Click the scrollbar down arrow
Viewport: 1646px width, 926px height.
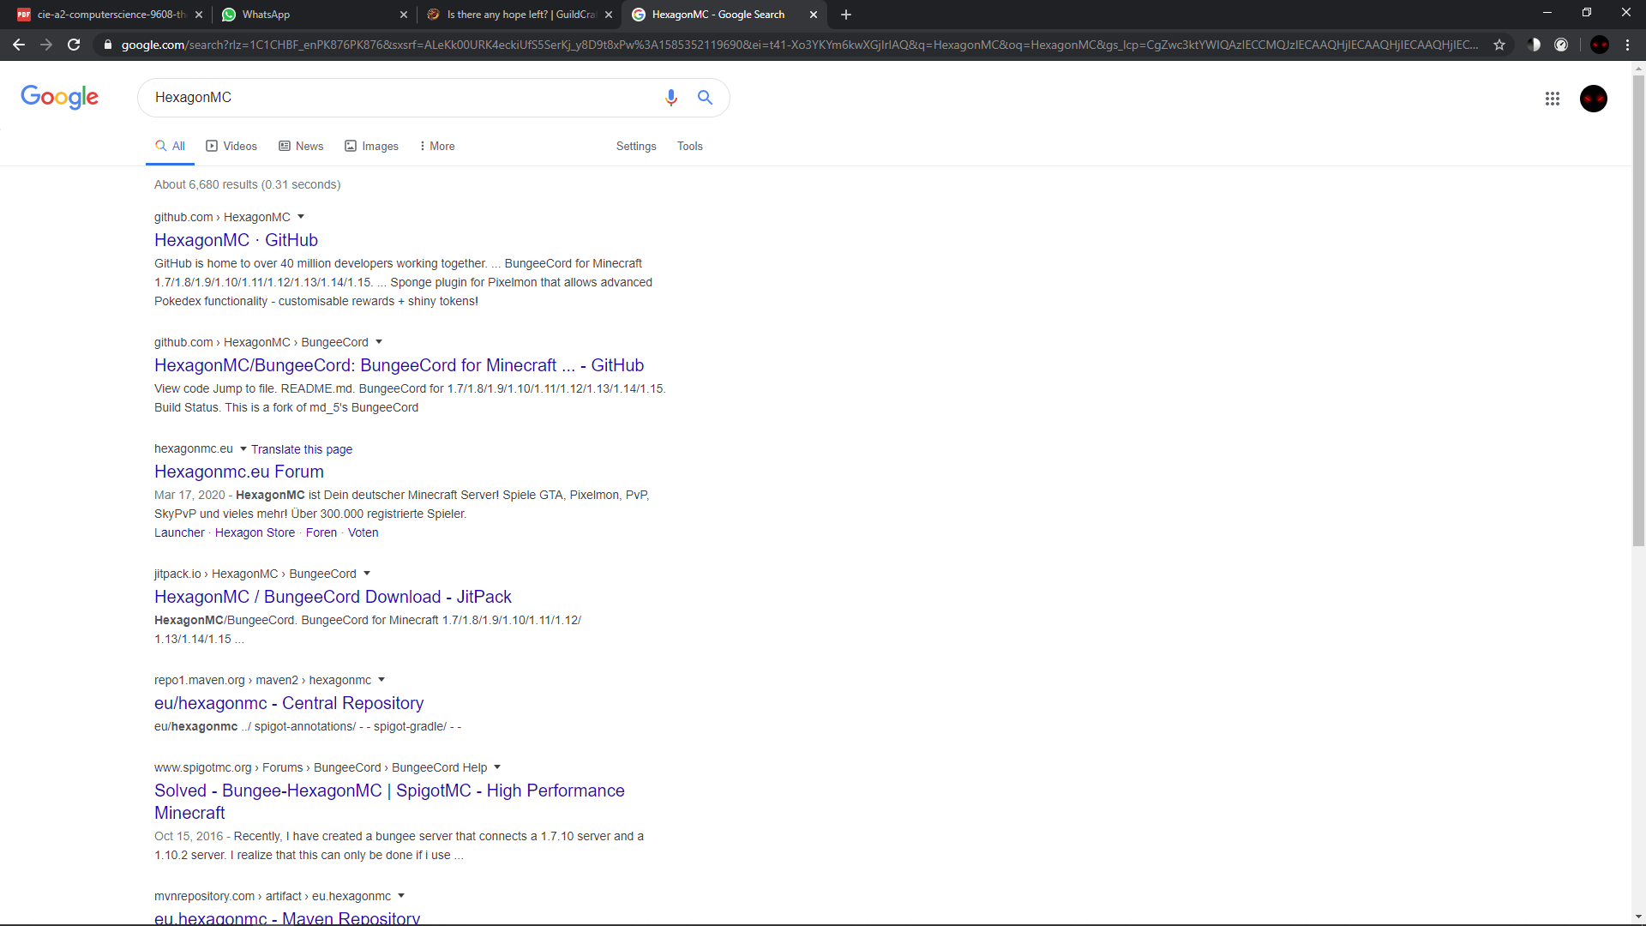[1638, 917]
